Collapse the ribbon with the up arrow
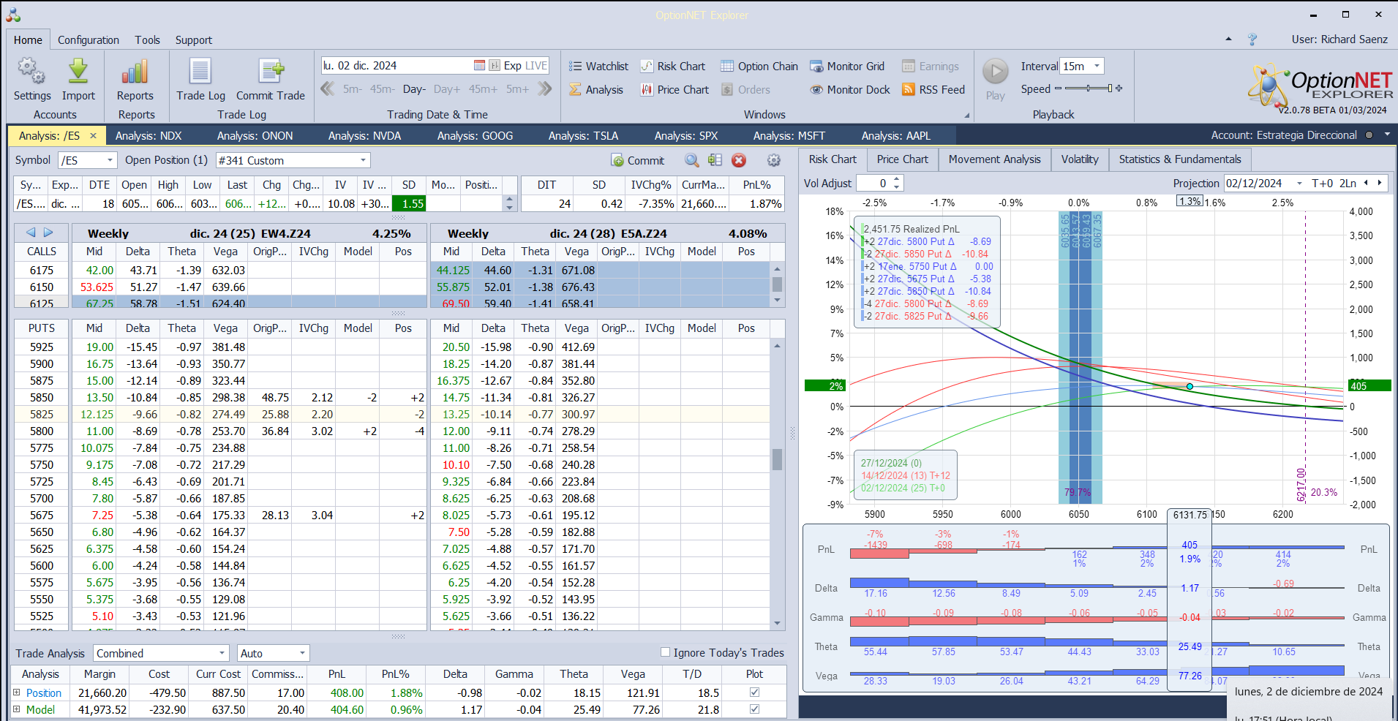Screen dimensions: 1398x721 1228,39
